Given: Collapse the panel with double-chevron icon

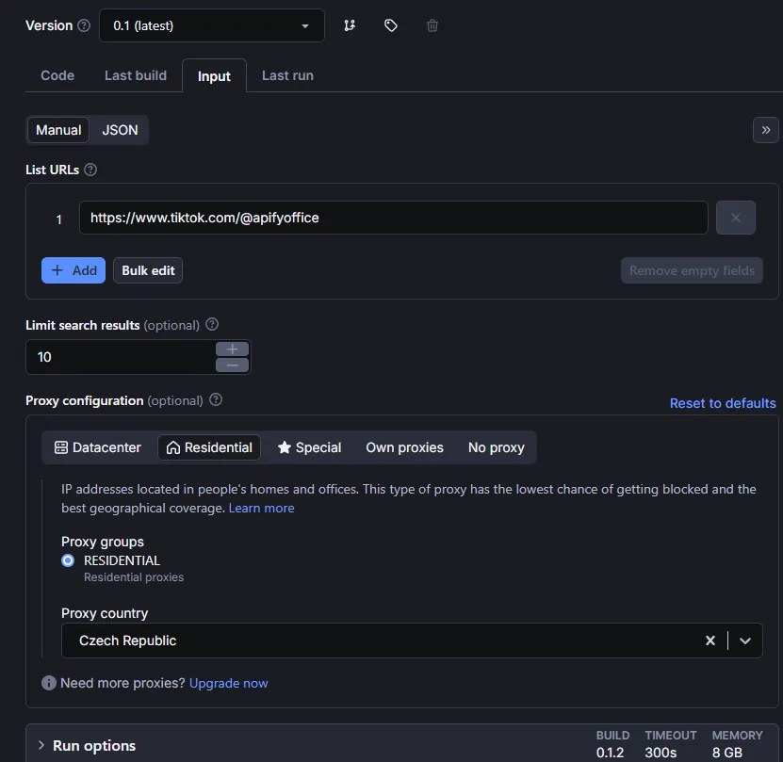Looking at the screenshot, I should tap(765, 130).
